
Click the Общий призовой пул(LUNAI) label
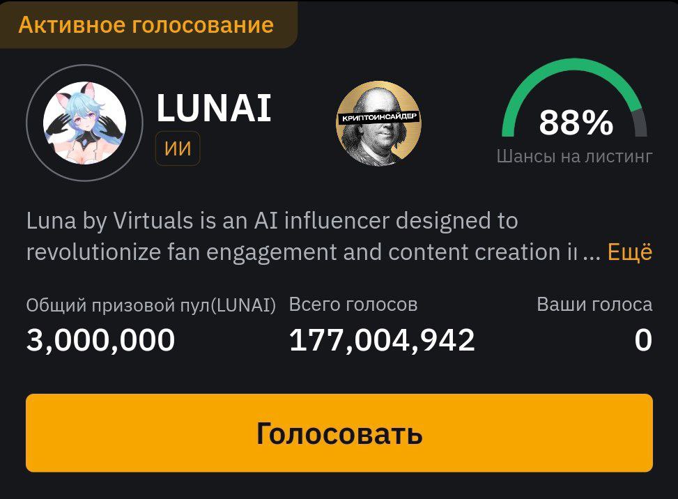coord(151,305)
